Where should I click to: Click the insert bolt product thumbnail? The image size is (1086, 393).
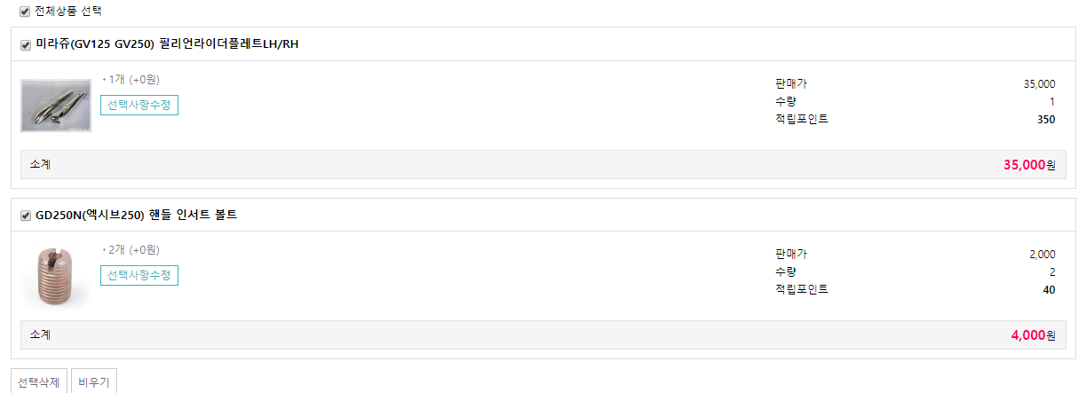click(56, 276)
